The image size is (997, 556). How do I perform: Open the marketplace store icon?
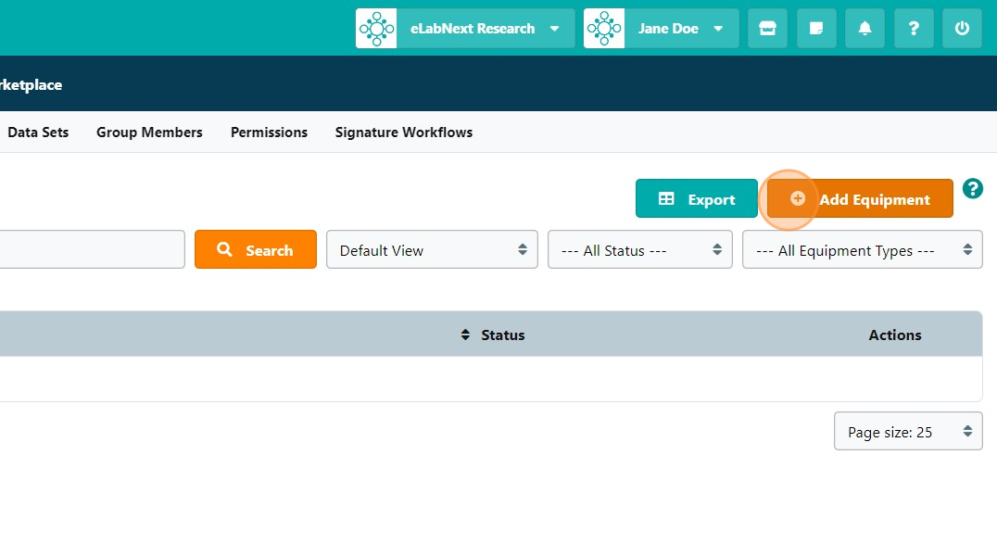(767, 28)
